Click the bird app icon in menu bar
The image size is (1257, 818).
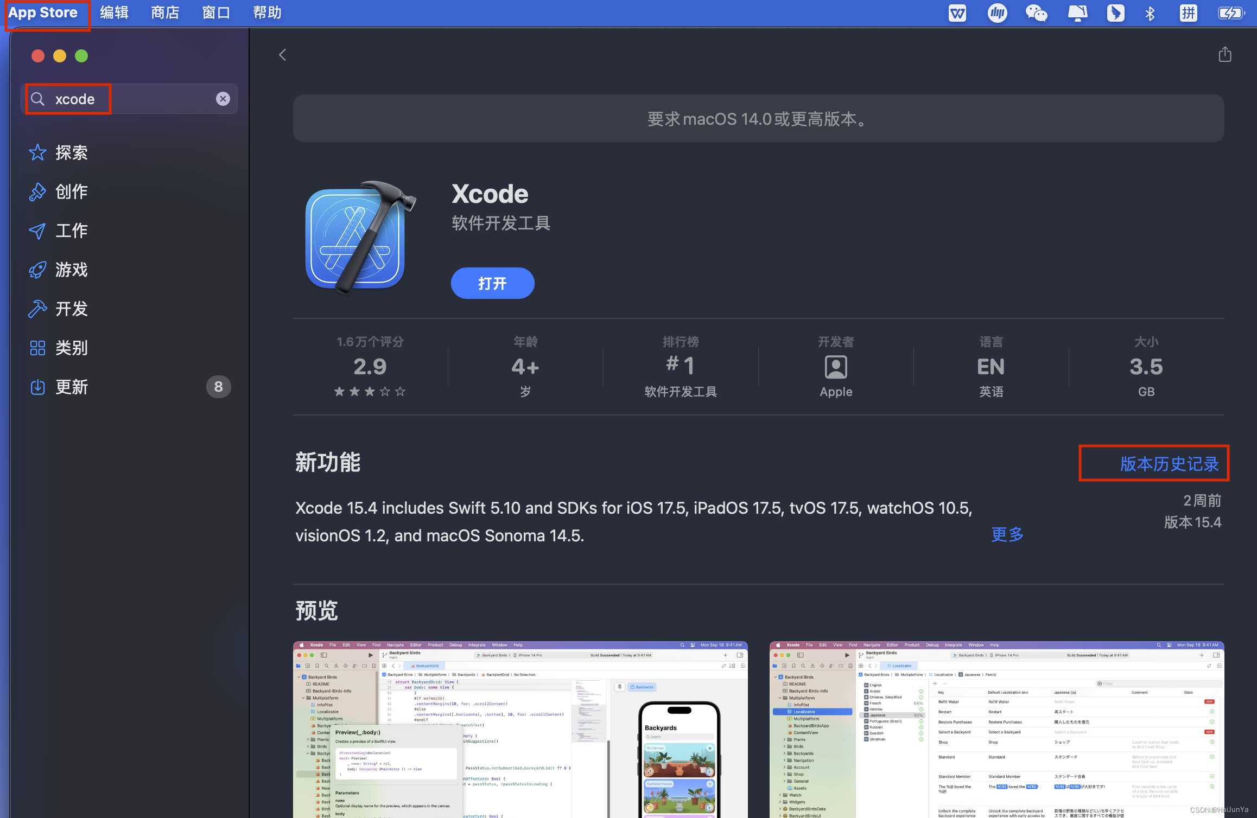point(1115,13)
